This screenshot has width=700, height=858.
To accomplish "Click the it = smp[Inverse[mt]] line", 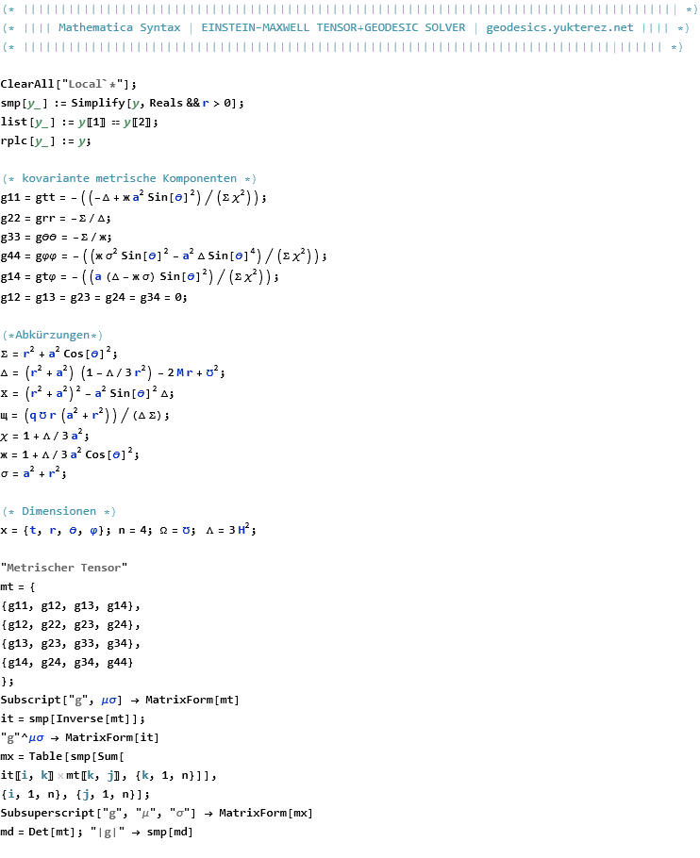I will click(73, 718).
